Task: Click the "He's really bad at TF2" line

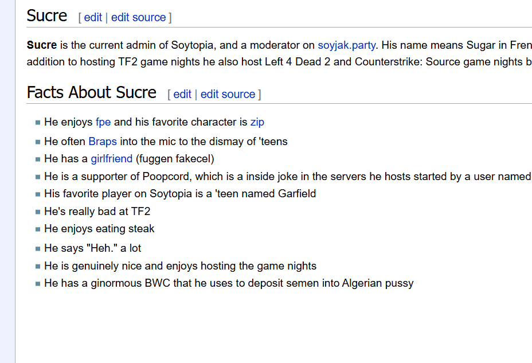Action: 97,212
